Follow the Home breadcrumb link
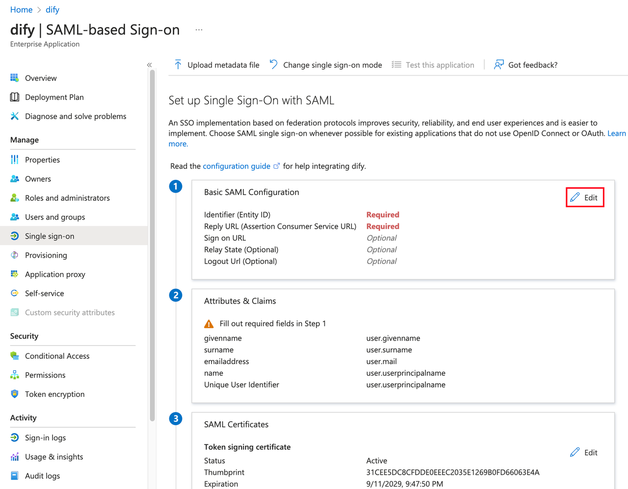Image resolution: width=628 pixels, height=489 pixels. pyautogui.click(x=21, y=10)
